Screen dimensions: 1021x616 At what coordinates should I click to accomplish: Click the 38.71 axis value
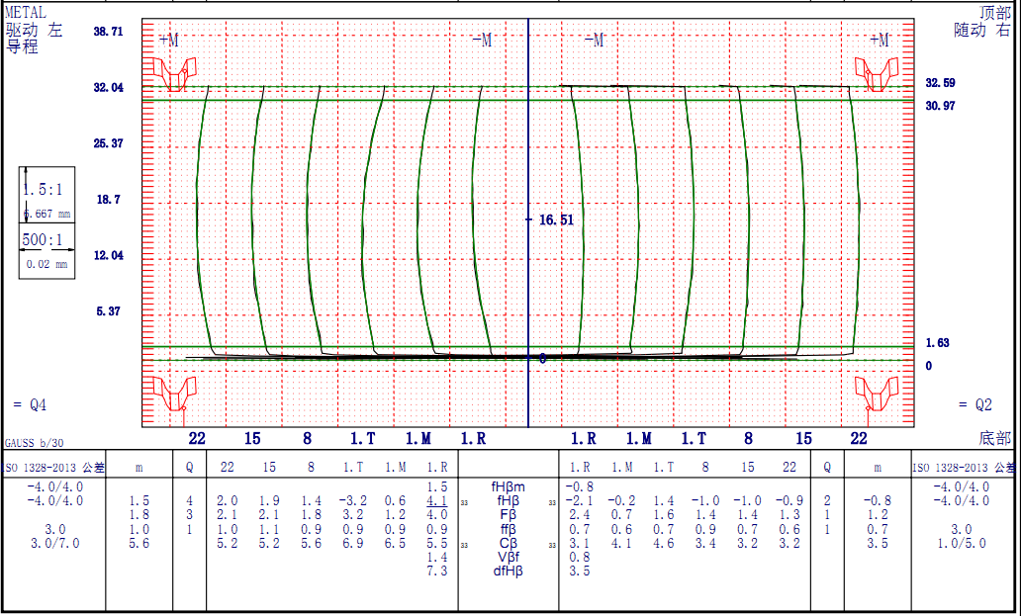pos(108,32)
